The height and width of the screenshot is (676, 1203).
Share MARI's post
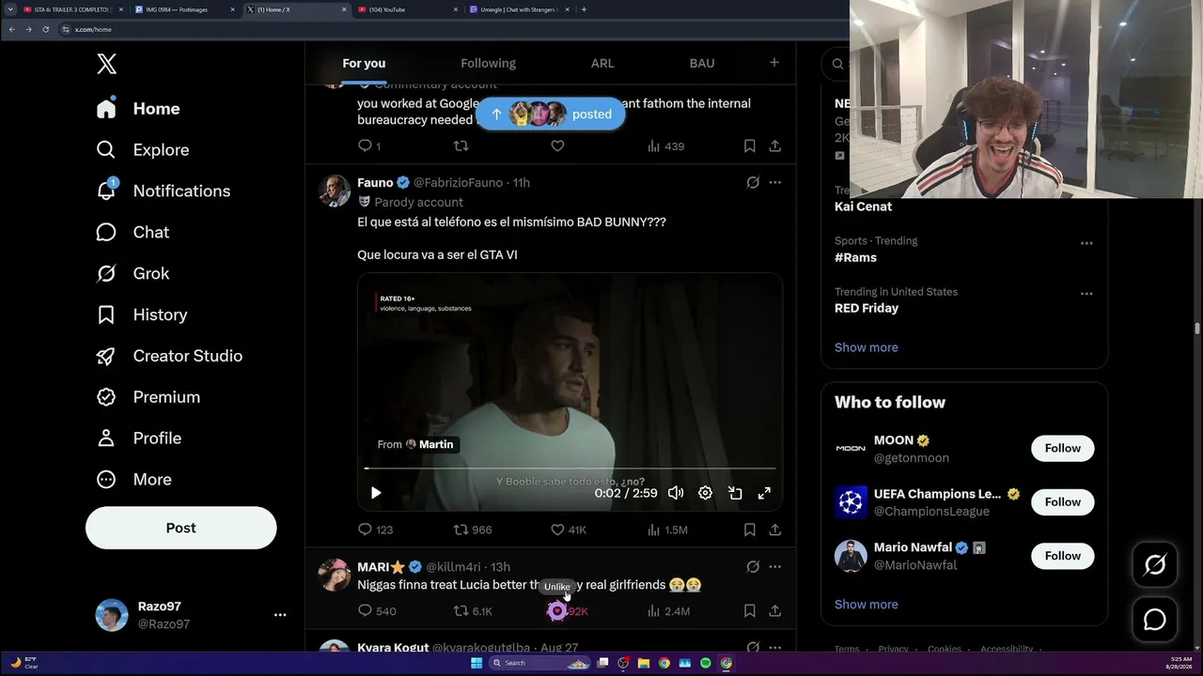coord(774,611)
